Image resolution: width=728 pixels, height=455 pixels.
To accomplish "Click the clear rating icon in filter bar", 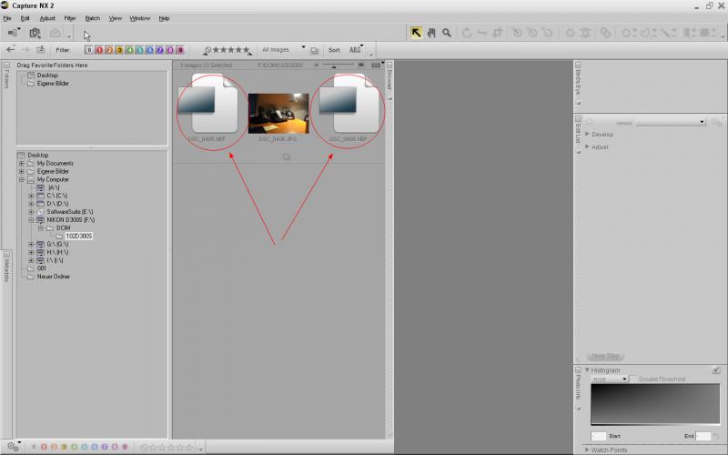I will pos(207,50).
